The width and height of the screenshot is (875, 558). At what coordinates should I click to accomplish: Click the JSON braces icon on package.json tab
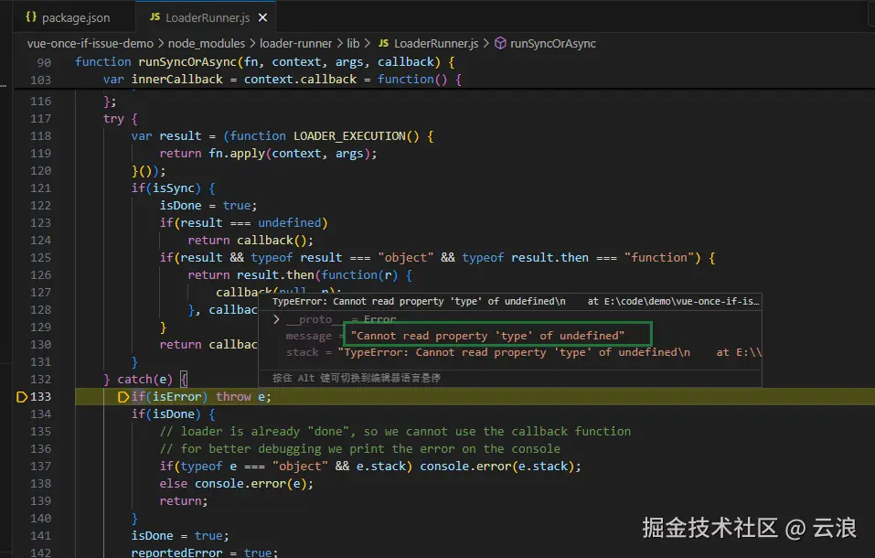[31, 17]
